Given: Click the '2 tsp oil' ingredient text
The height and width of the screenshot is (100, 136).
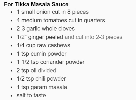Looking at the screenshot, I should point(27,71).
